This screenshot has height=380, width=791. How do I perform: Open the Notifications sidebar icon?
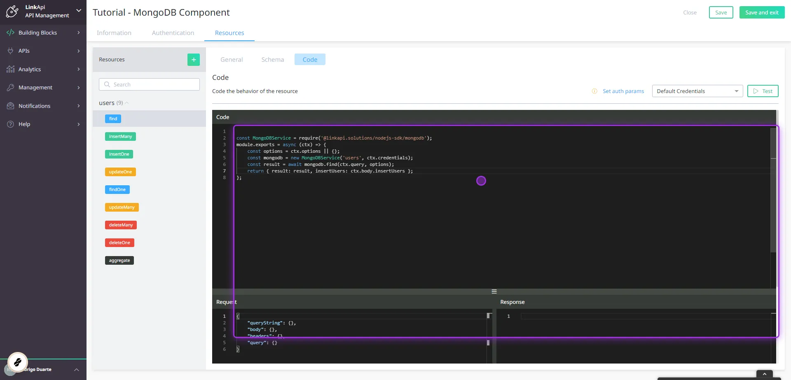[x=11, y=106]
